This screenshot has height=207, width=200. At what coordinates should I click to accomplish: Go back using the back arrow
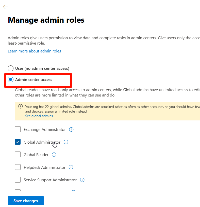point(6,7)
